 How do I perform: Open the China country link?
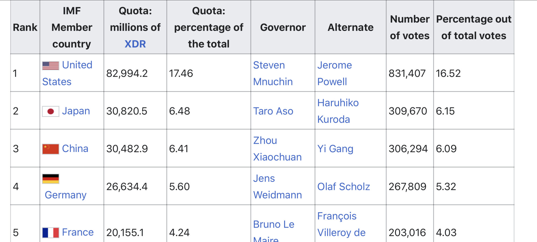(x=75, y=148)
